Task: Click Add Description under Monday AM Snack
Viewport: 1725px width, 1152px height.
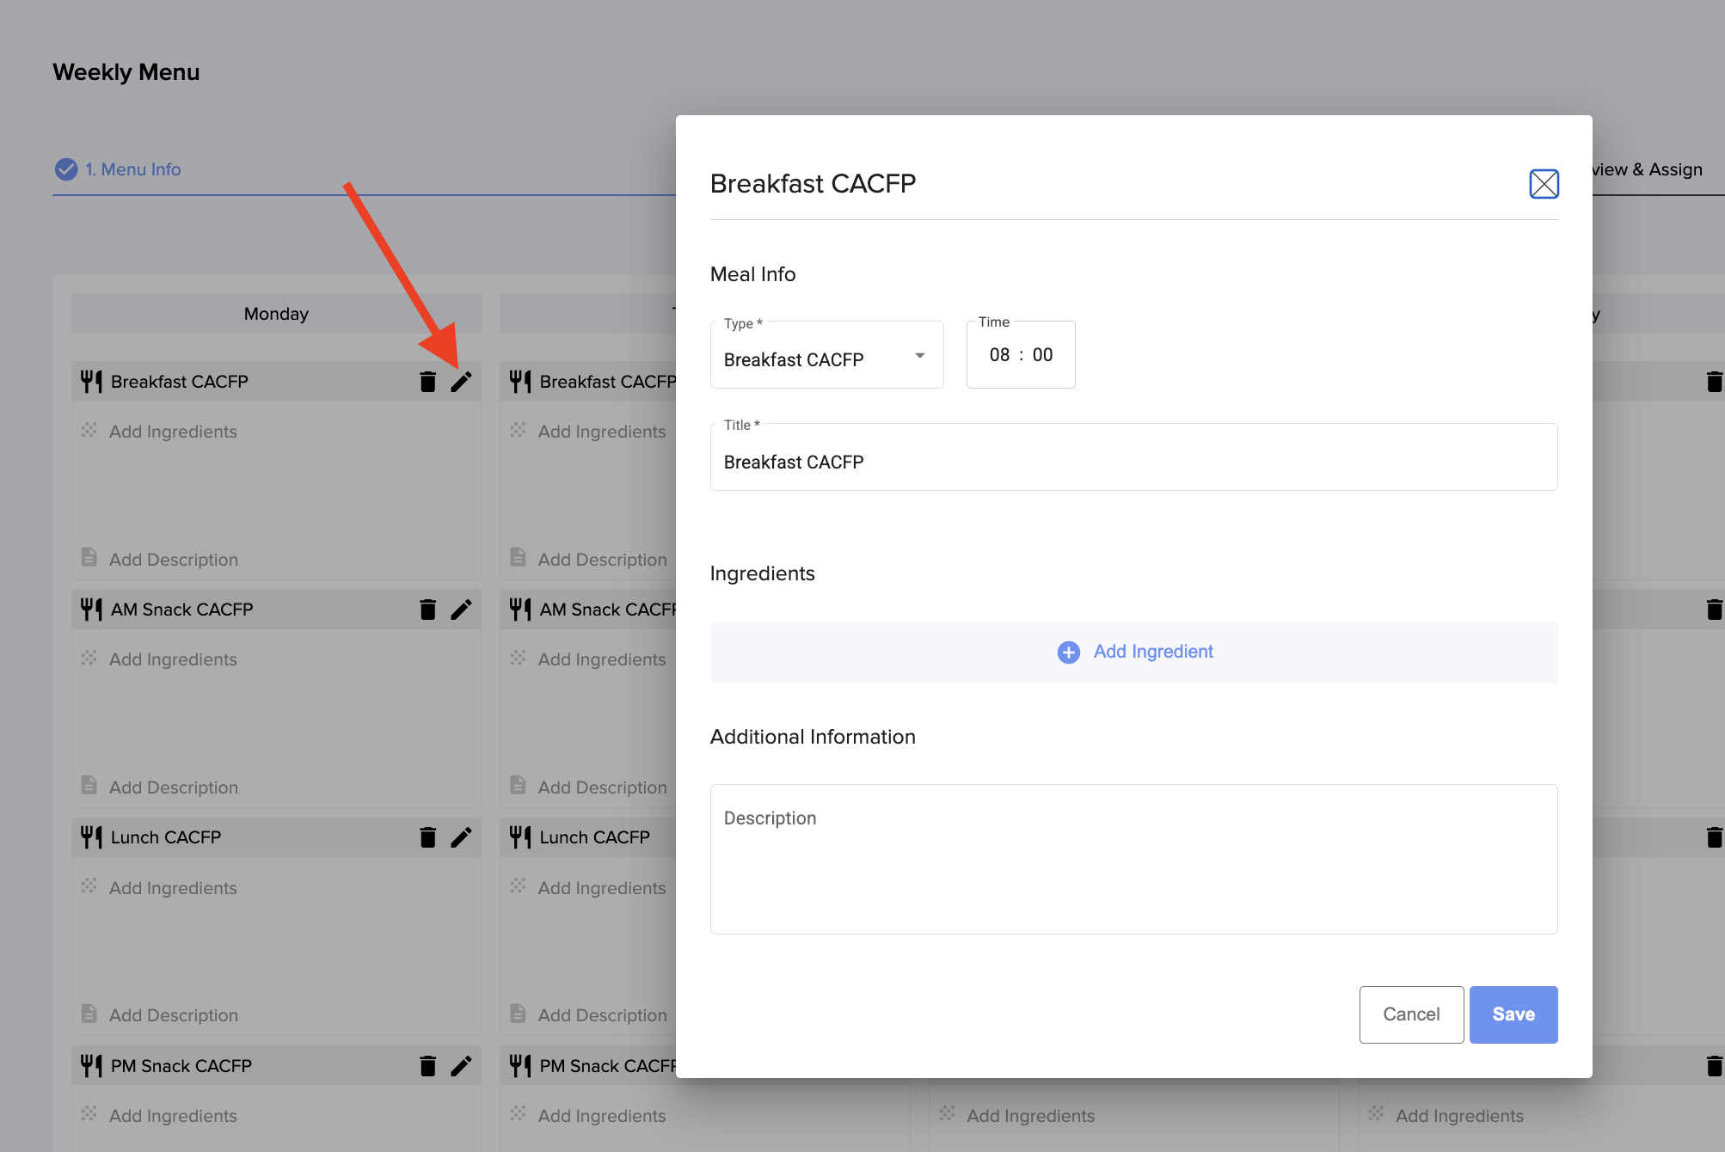Action: click(x=173, y=787)
